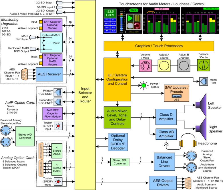Click the green LKFS-M -20.5 label

click(211, 9)
